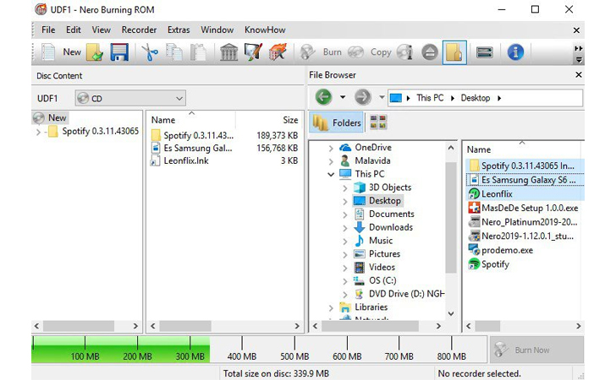Select OS (C:) drive in tree
616x380 pixels.
coord(382,281)
